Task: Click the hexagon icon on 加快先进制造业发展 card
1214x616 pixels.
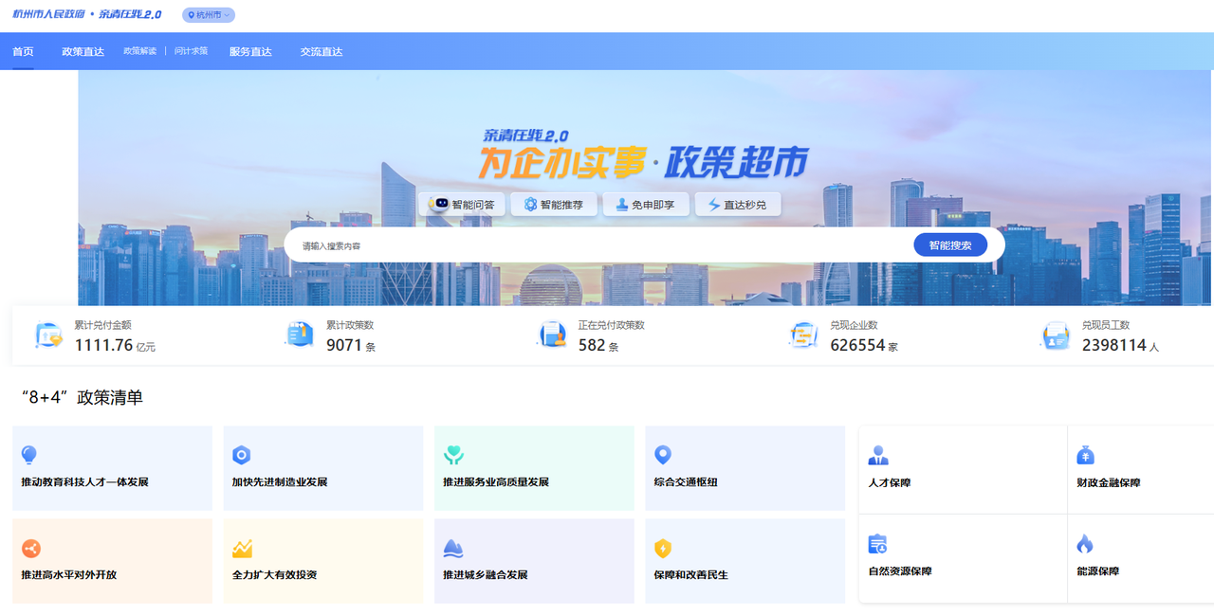Action: coord(242,455)
